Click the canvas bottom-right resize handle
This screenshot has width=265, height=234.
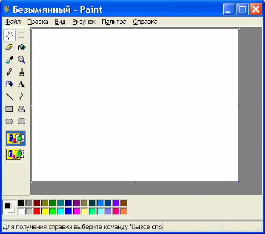[x=239, y=182]
